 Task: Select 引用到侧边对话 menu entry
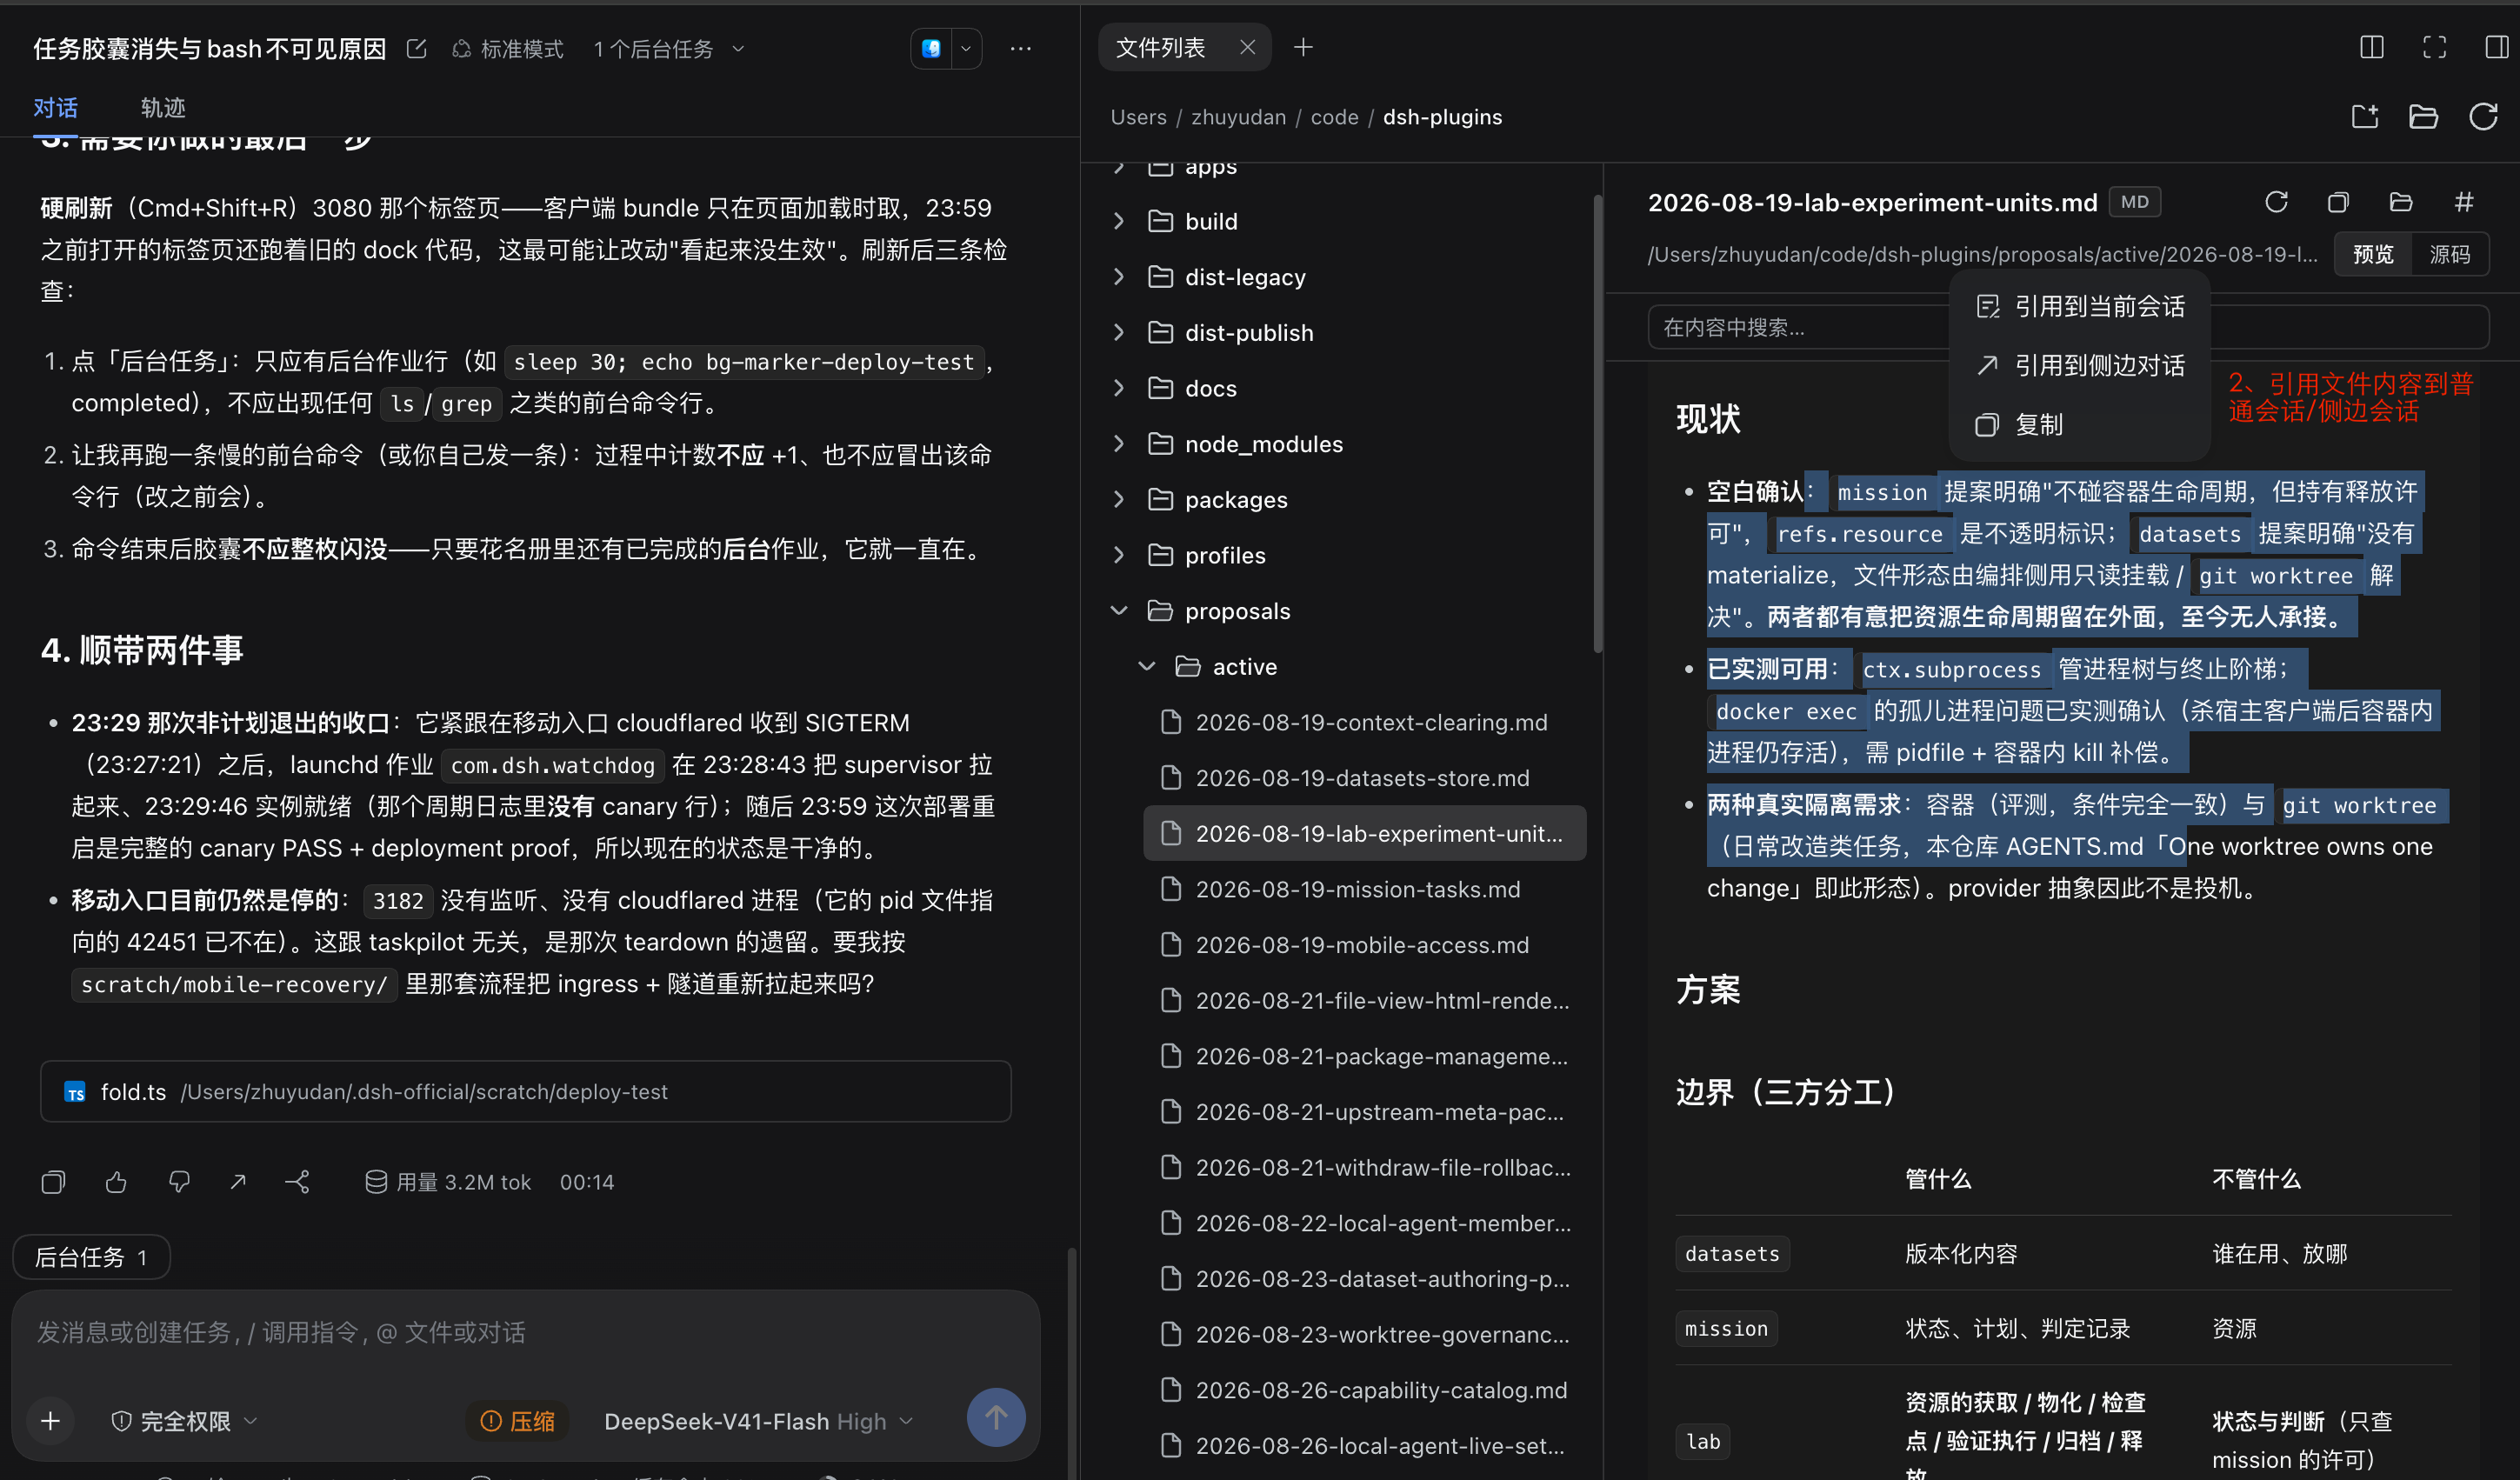pyautogui.click(x=2080, y=365)
